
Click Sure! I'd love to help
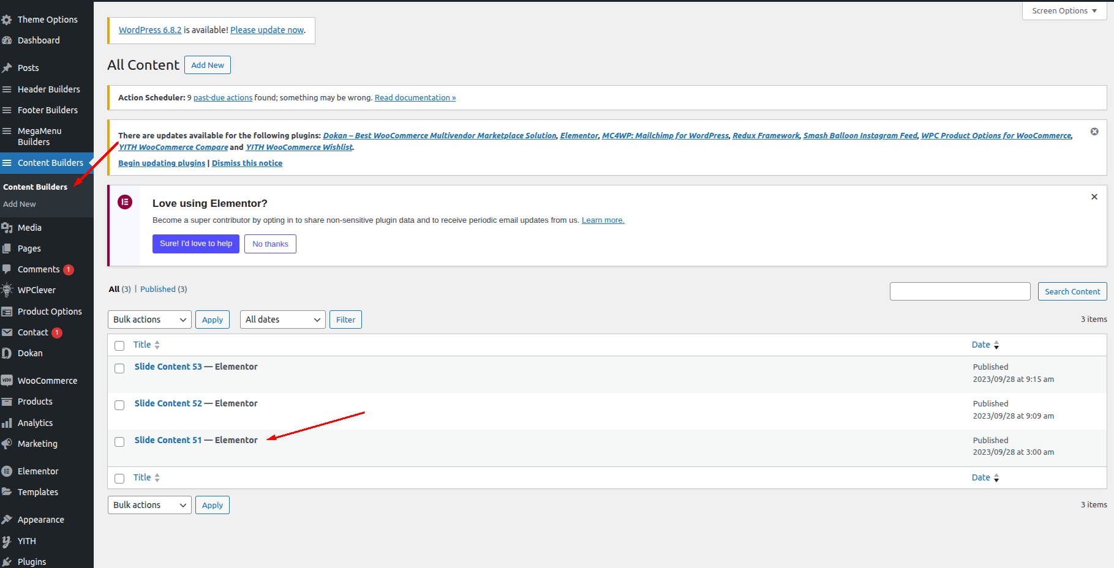[x=196, y=244]
